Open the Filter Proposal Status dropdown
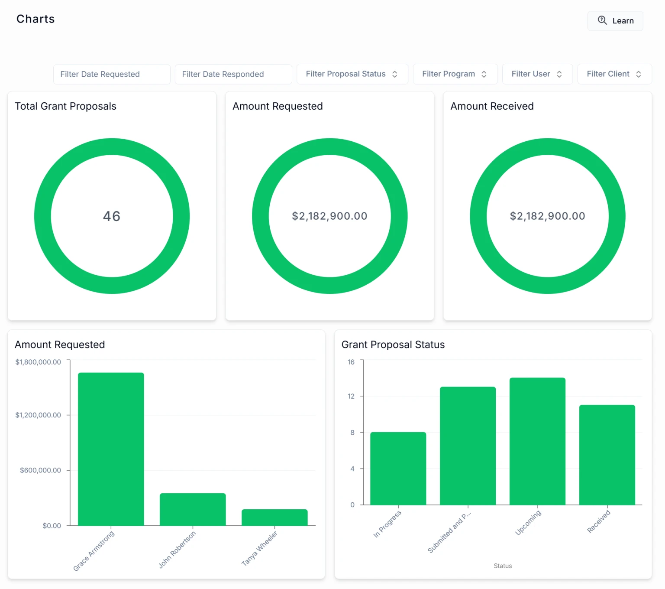Image resolution: width=665 pixels, height=589 pixels. tap(352, 74)
